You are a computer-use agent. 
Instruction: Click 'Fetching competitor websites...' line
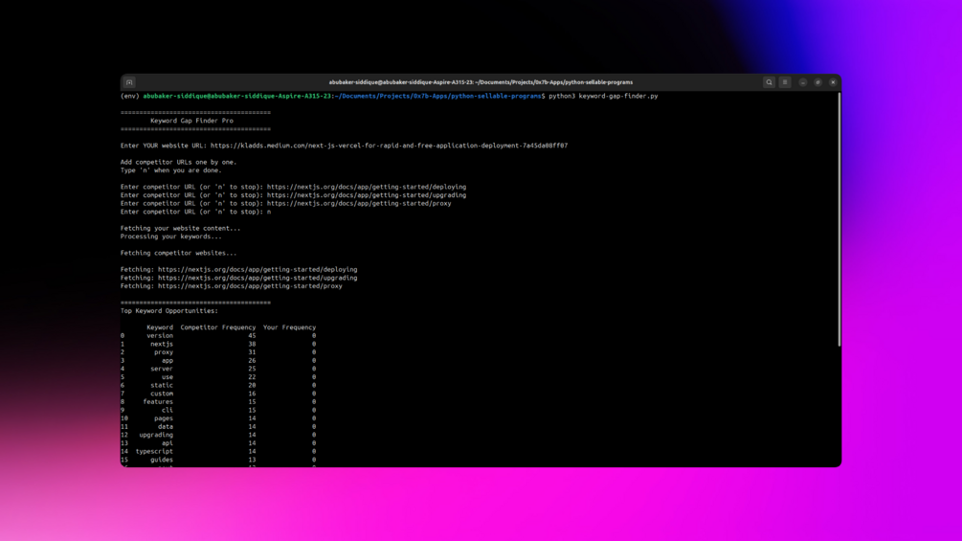pos(179,253)
